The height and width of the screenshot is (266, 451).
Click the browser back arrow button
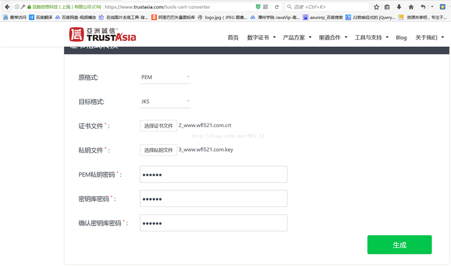pyautogui.click(x=7, y=6)
